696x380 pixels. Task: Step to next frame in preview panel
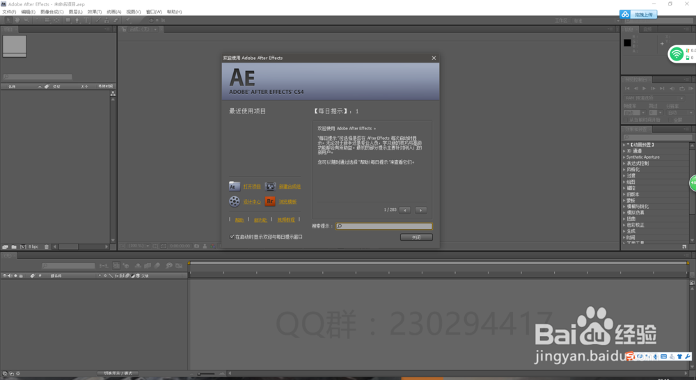click(654, 88)
